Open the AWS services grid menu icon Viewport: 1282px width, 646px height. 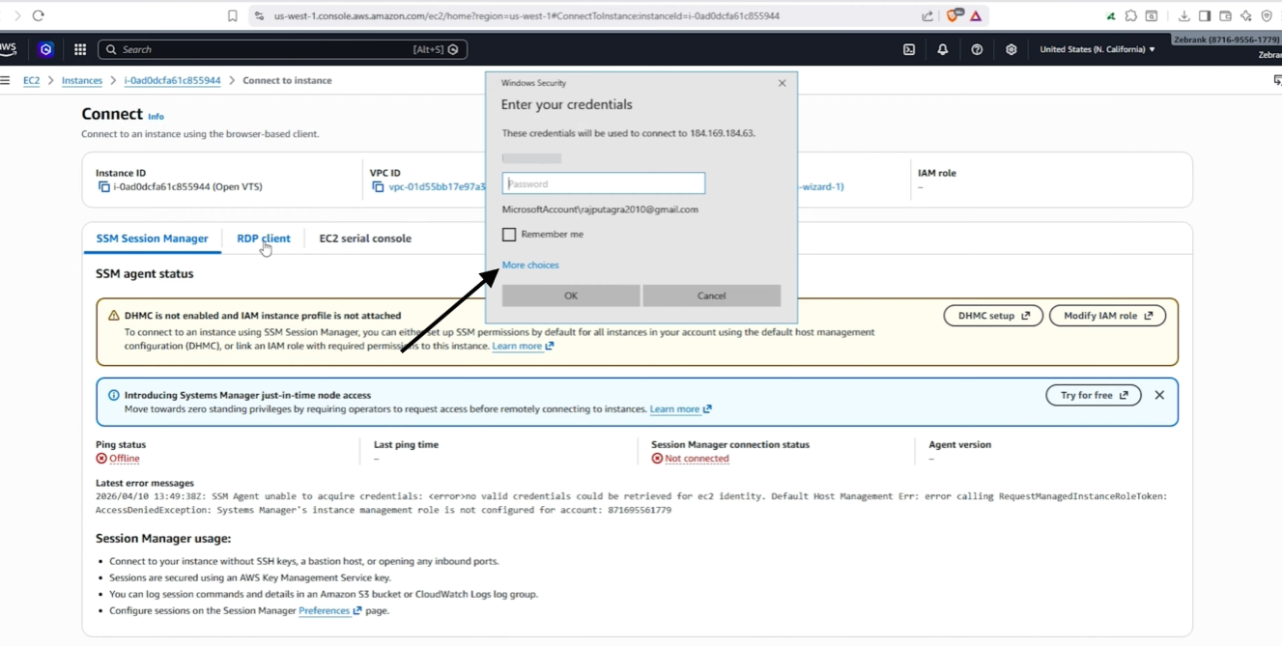point(80,49)
